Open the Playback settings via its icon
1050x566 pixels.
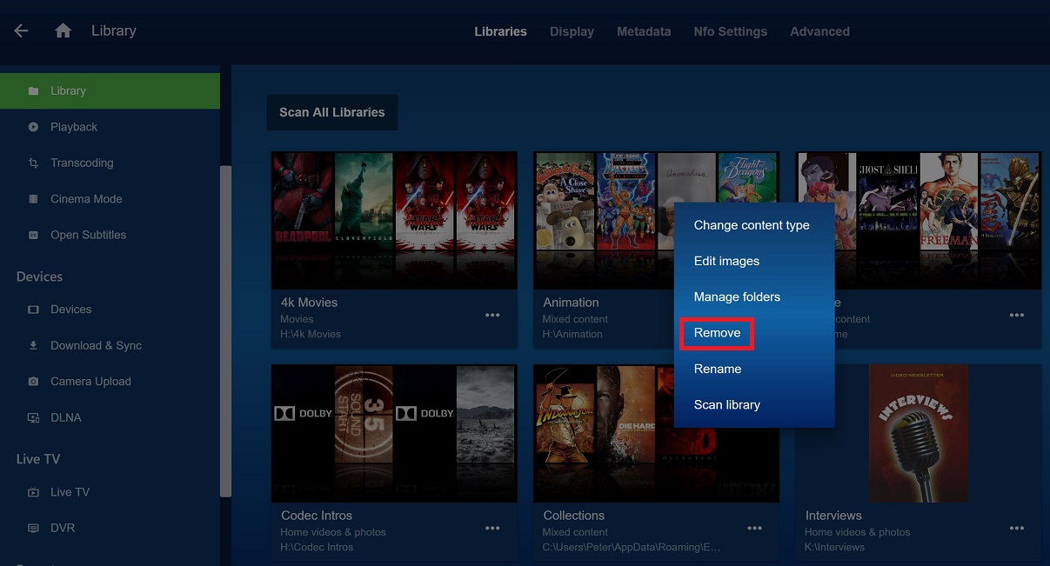click(x=33, y=126)
